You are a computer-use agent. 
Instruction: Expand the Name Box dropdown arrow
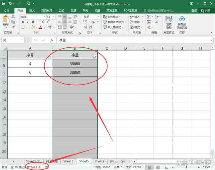click(22, 40)
